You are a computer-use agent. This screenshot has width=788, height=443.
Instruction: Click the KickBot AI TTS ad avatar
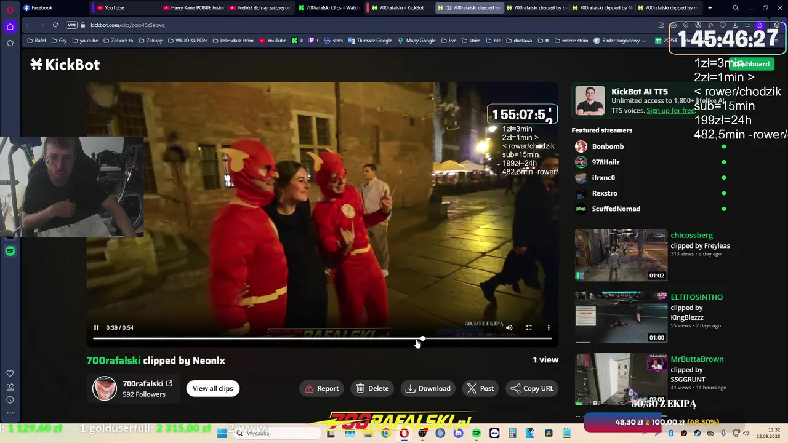coord(590,101)
